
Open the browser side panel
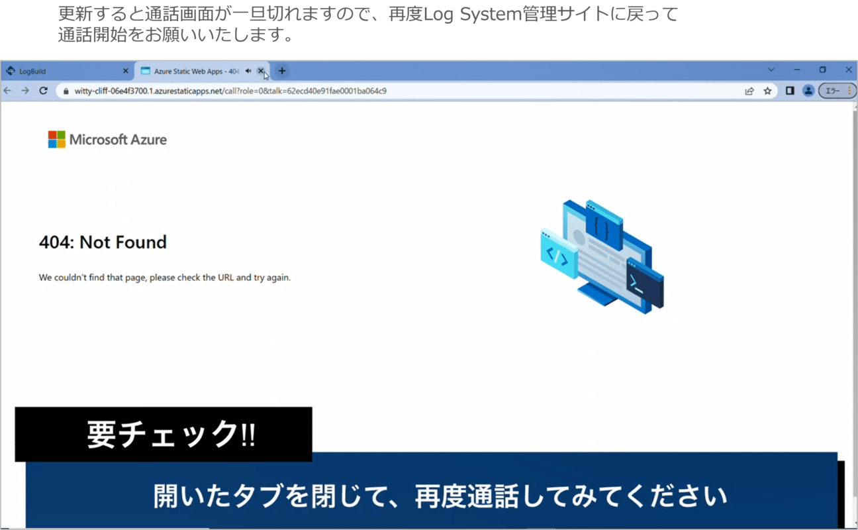point(790,91)
